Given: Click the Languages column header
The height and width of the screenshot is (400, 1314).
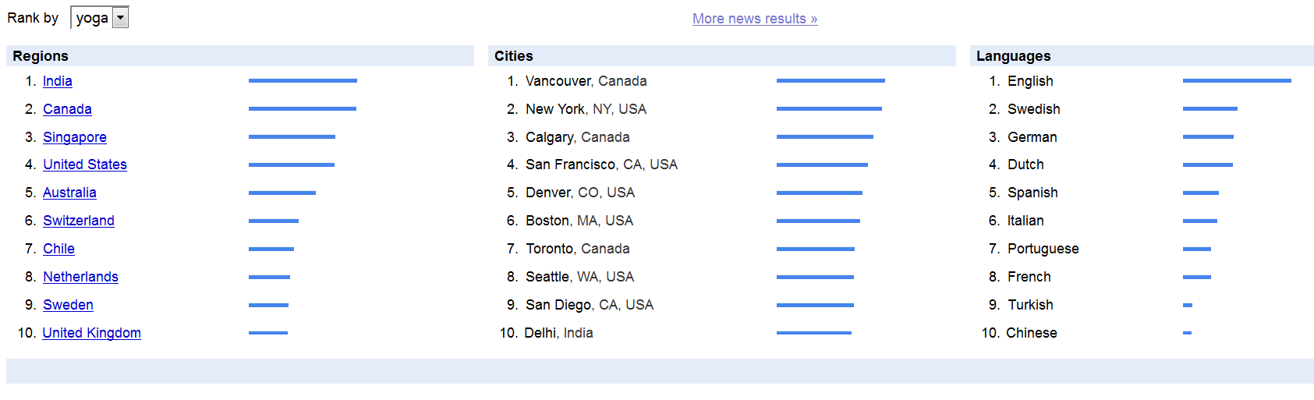Looking at the screenshot, I should point(1142,56).
